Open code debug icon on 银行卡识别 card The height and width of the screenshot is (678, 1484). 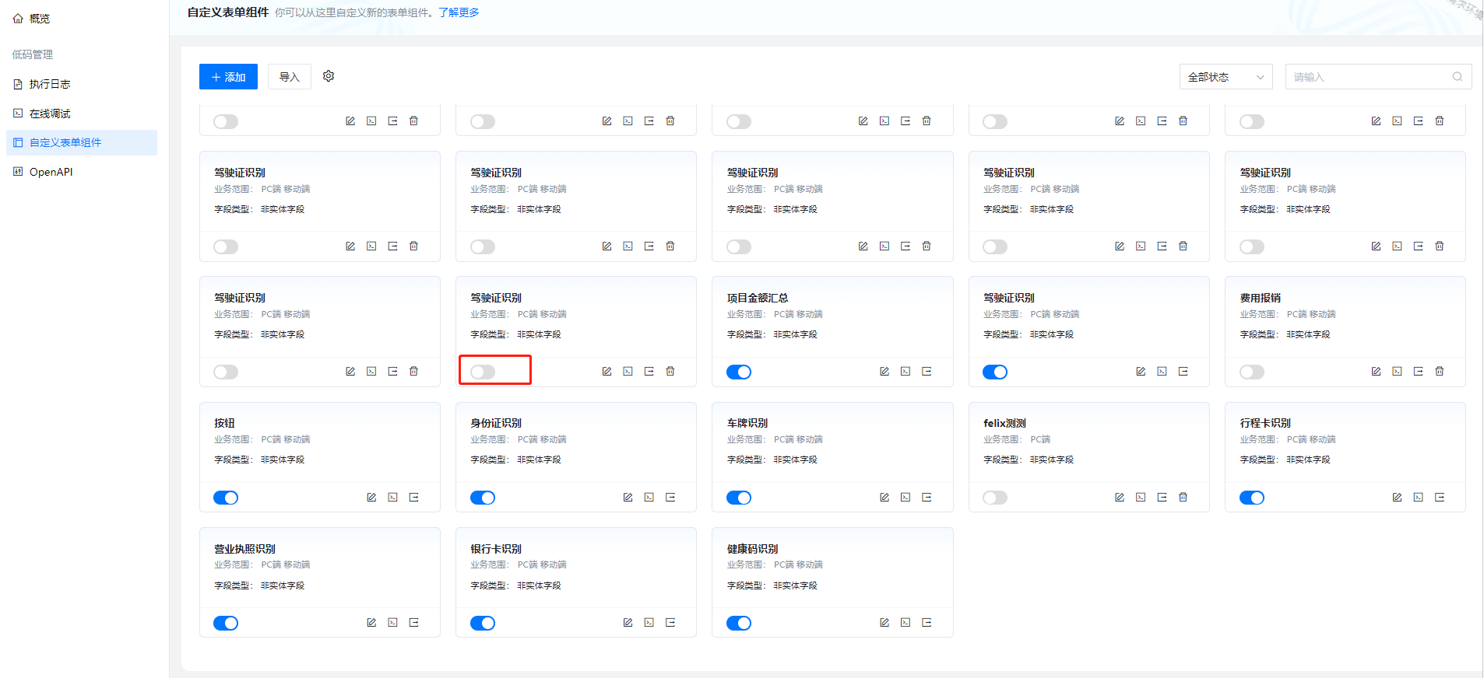(649, 623)
